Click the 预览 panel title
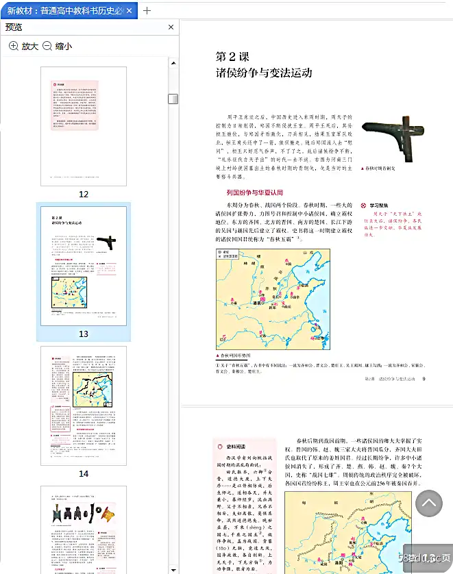The image size is (453, 574). click(14, 27)
